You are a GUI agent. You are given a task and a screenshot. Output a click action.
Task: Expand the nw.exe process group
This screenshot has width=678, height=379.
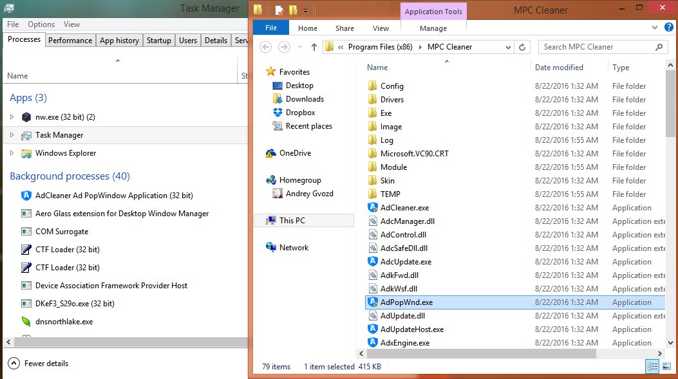(12, 117)
